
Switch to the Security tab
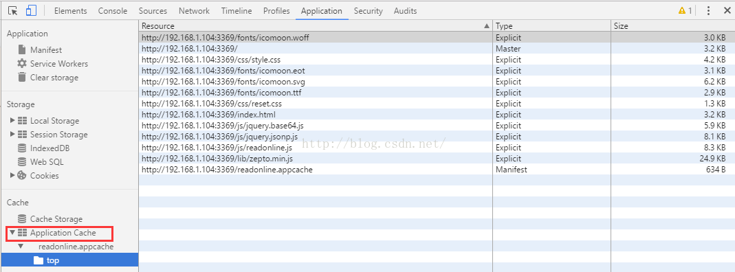(x=368, y=11)
